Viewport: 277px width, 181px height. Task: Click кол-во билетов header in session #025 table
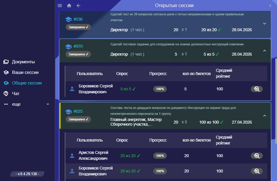(x=197, y=140)
